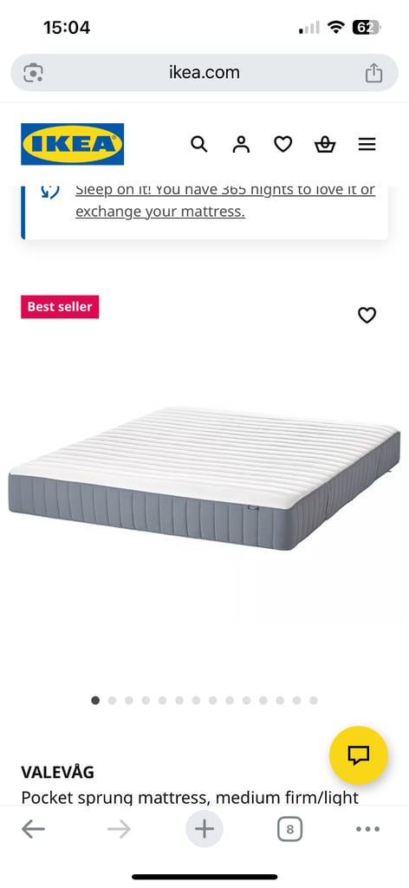Select the second image carousel dot
This screenshot has width=409, height=888.
pyautogui.click(x=112, y=701)
